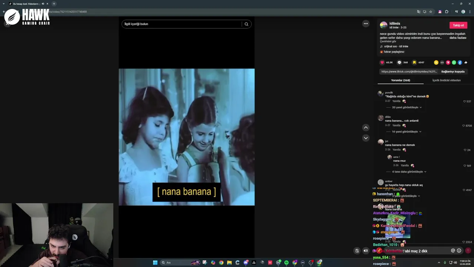Open the tab search dropdown at top-left of Chrome

pyautogui.click(x=3, y=4)
